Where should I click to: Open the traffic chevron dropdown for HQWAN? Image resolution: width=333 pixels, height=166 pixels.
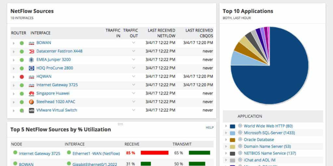point(133,76)
